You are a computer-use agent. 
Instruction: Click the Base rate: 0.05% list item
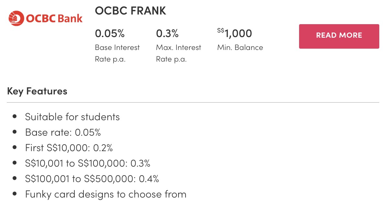[63, 132]
